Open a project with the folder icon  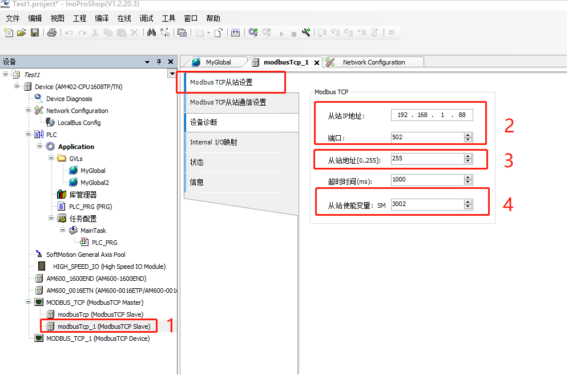(x=21, y=33)
